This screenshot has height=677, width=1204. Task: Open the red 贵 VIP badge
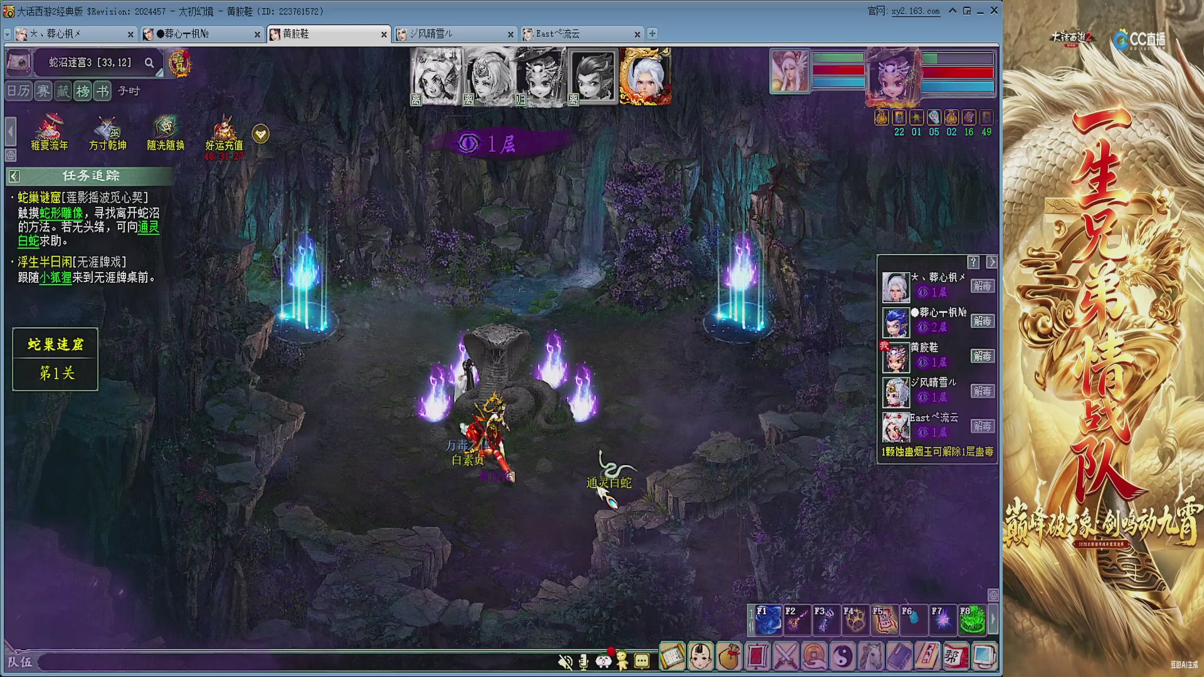(x=180, y=63)
